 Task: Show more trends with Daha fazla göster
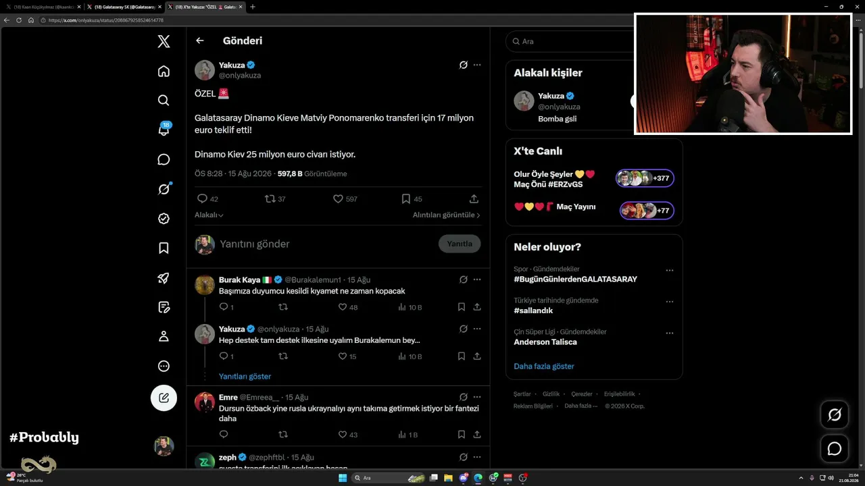pos(544,366)
